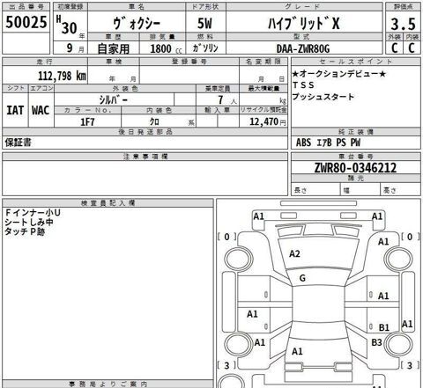This screenshot has height=388, width=423.
Task: Select the mileage 112,798 km
Action: 62,76
